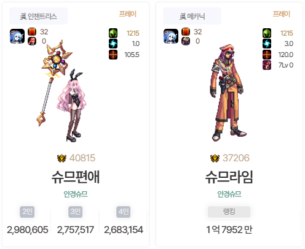This screenshot has height=249, width=305.
Task: Click the blue-haired portrait icon on the 슈므라임 card
Action: [171, 36]
